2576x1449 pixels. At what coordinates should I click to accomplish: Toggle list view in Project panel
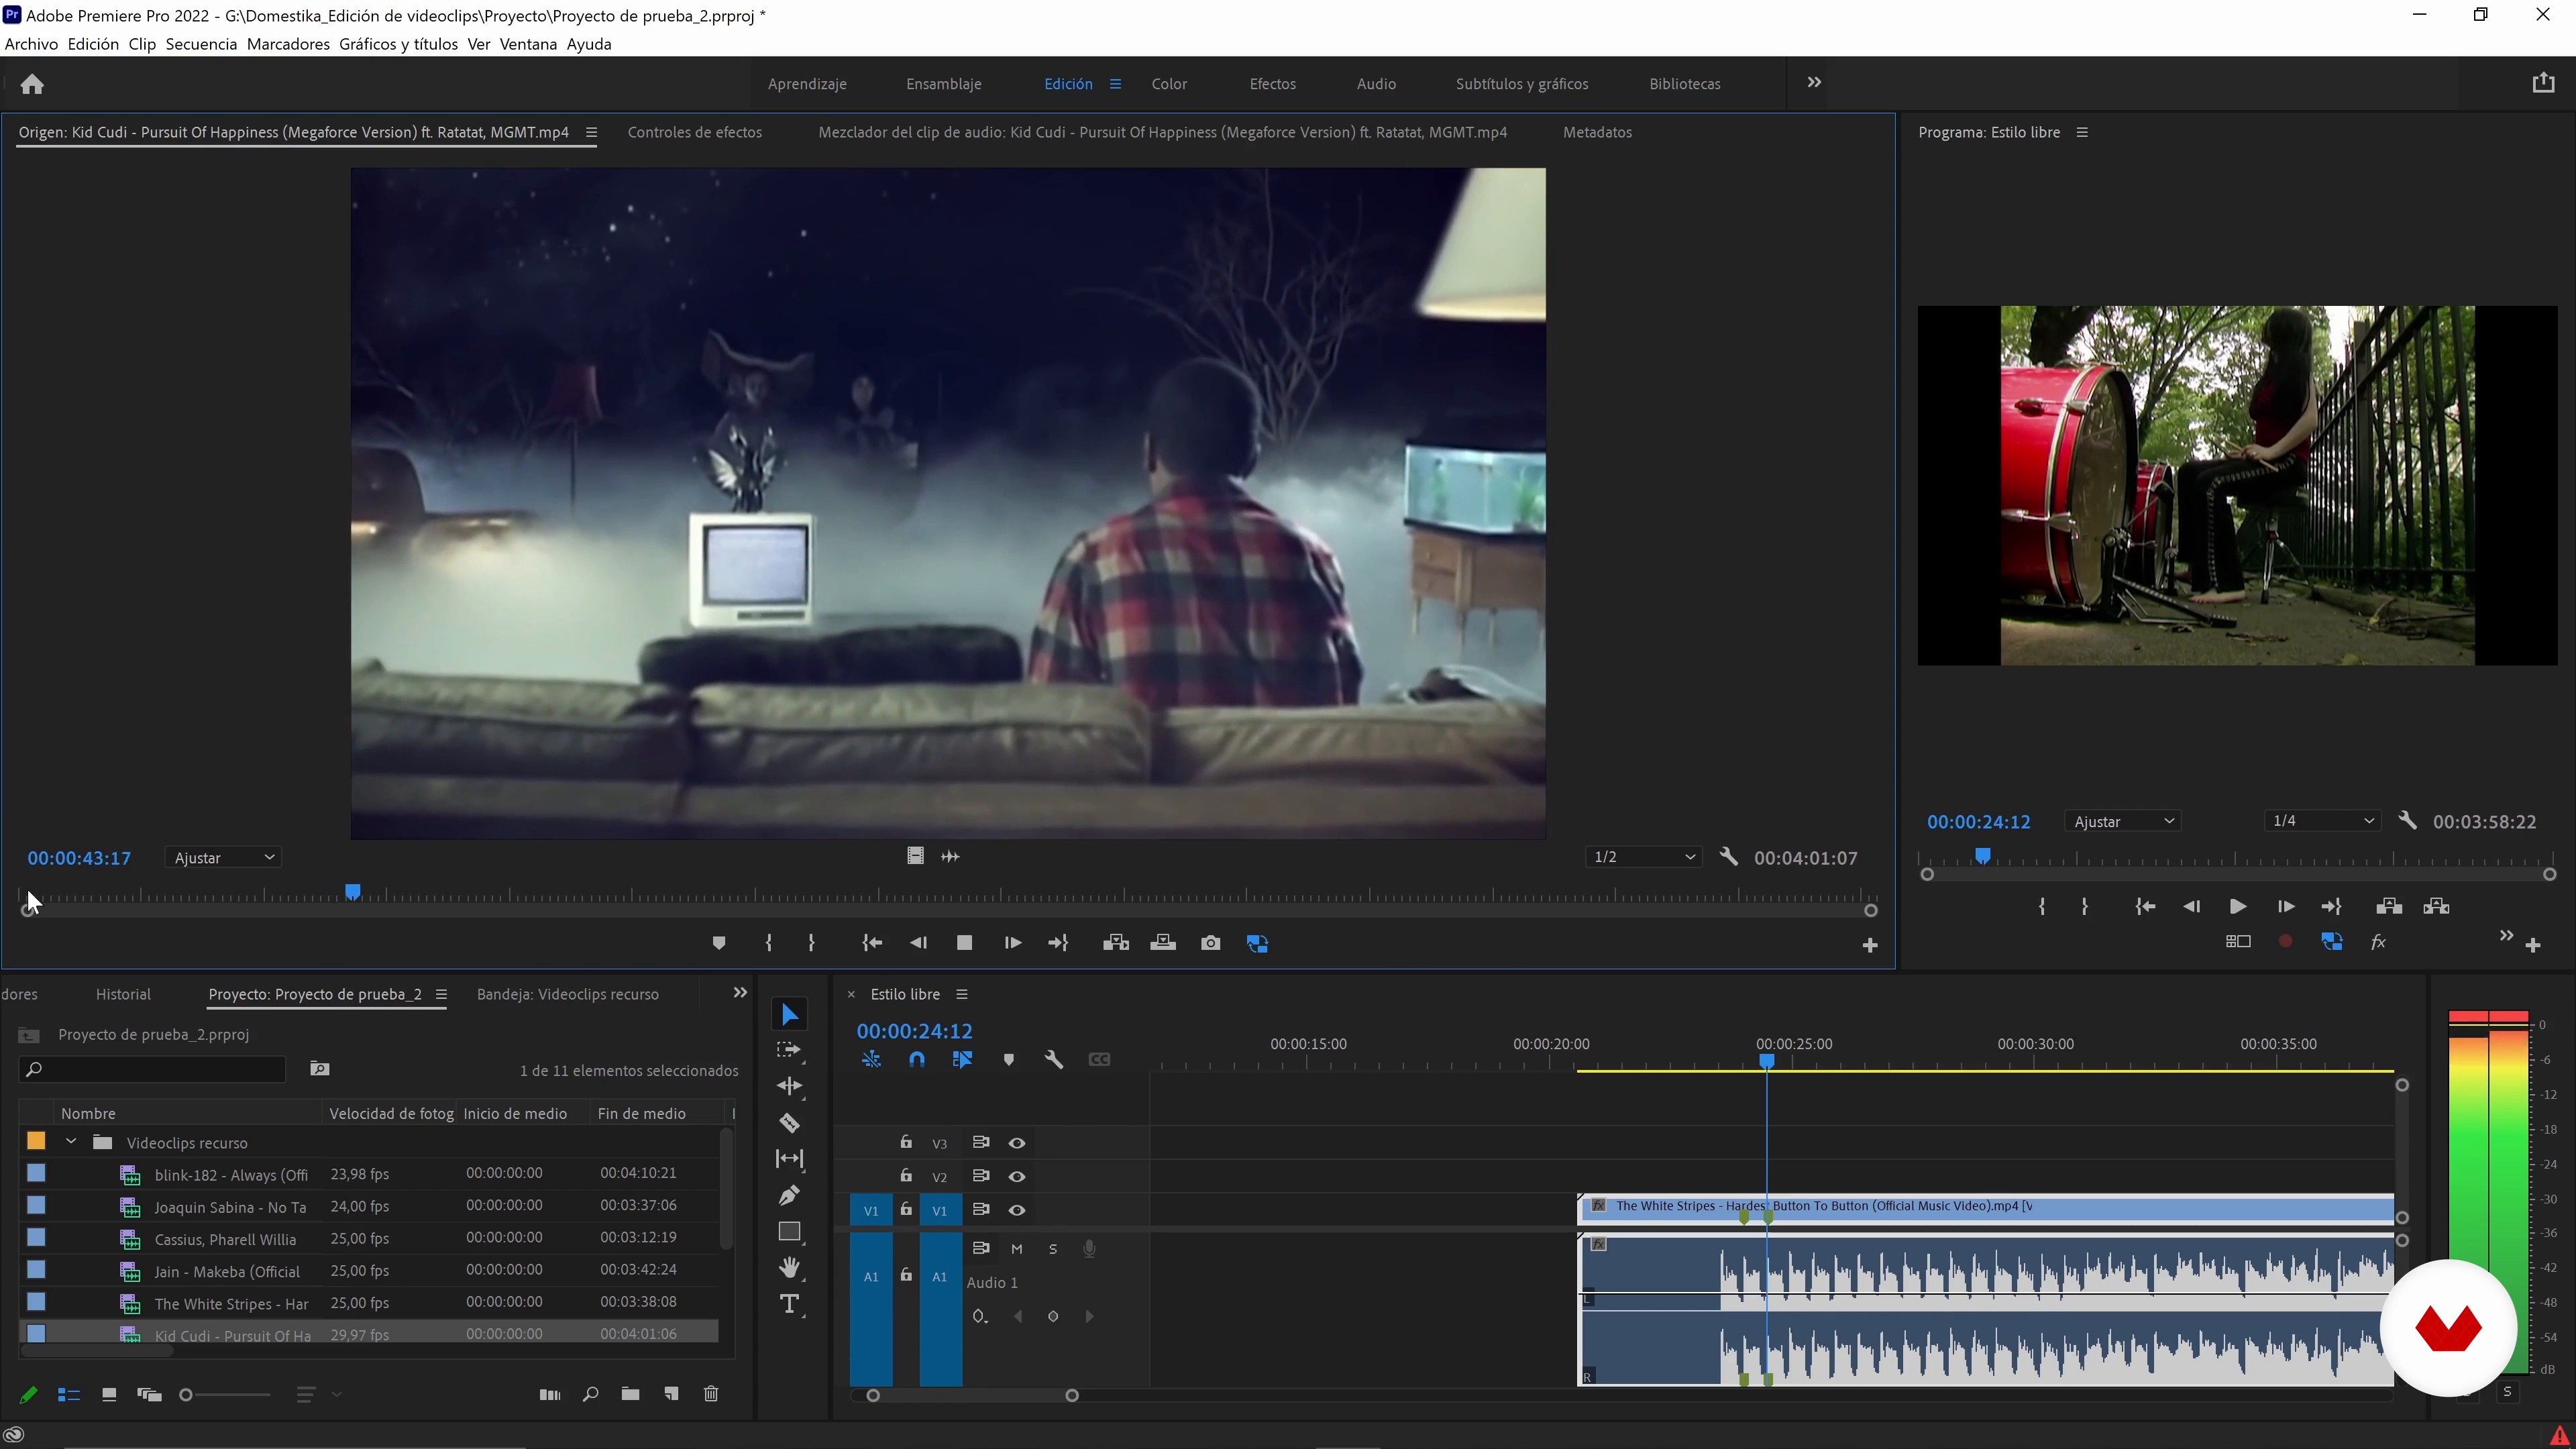pyautogui.click(x=68, y=1395)
